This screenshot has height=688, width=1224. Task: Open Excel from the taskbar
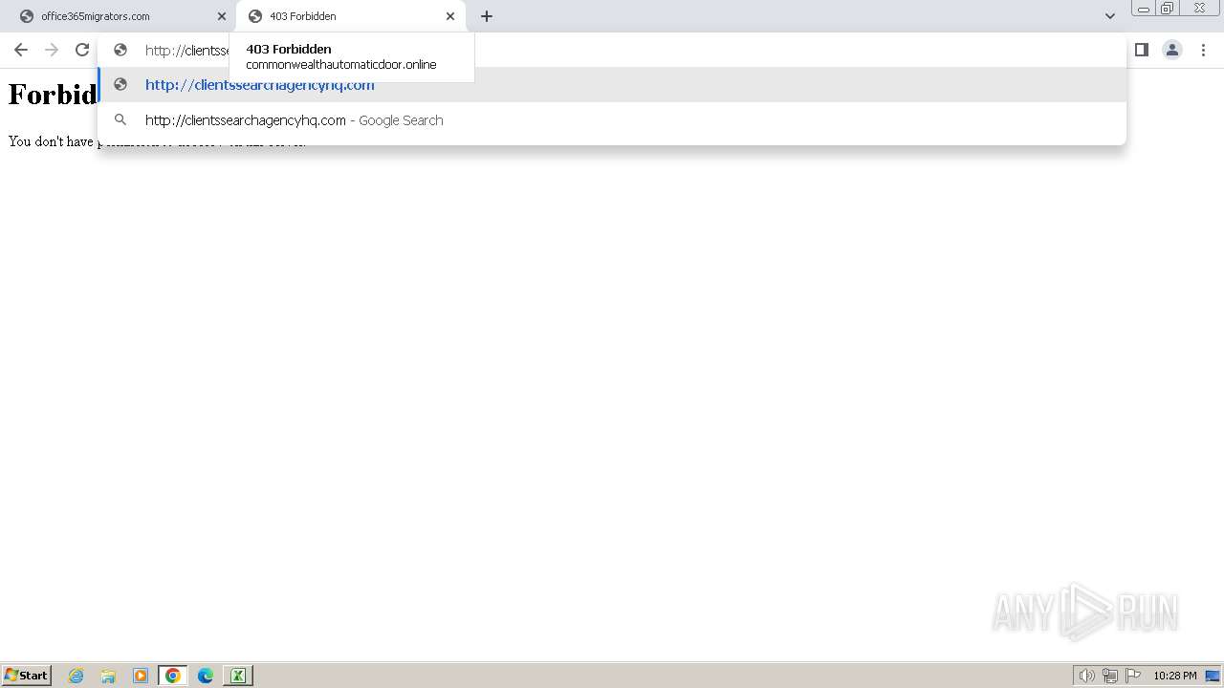[x=238, y=676]
